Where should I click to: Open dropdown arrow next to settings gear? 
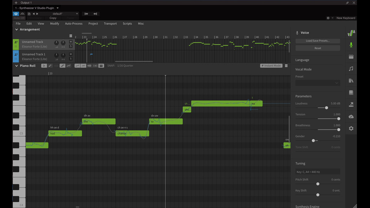click(x=332, y=18)
